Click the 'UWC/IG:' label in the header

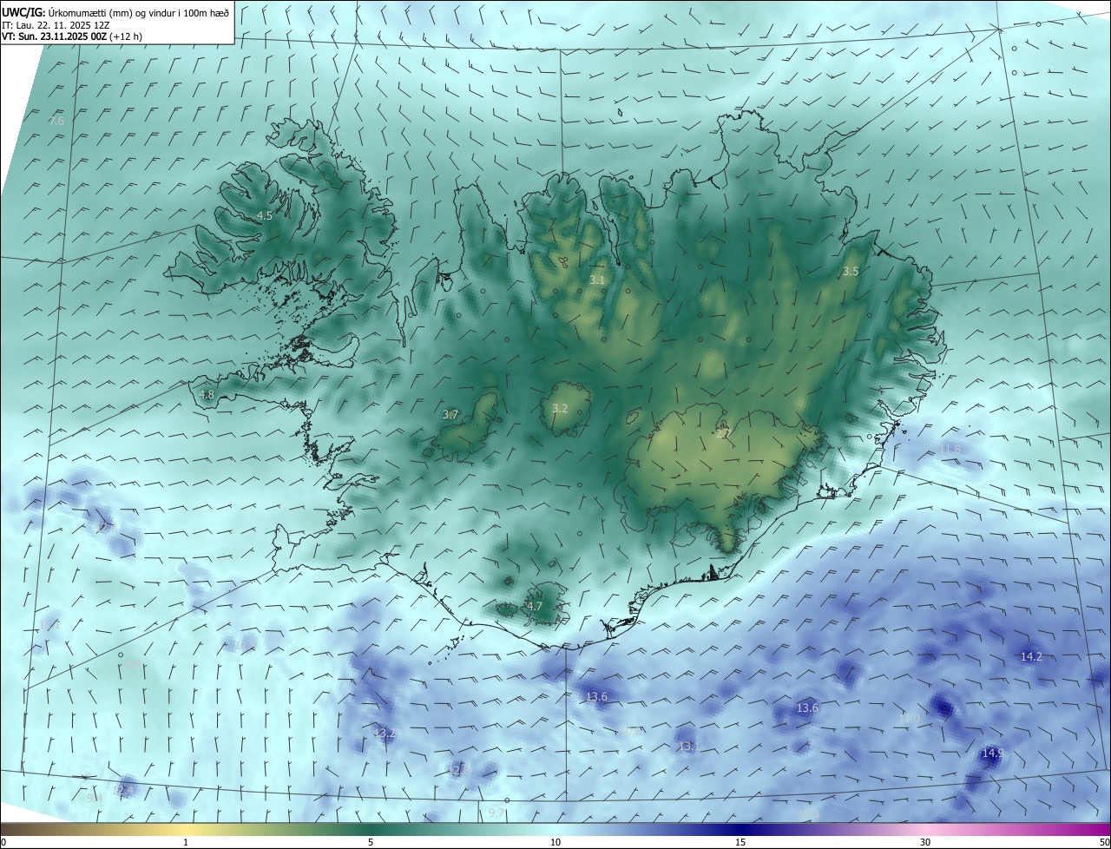[23, 11]
